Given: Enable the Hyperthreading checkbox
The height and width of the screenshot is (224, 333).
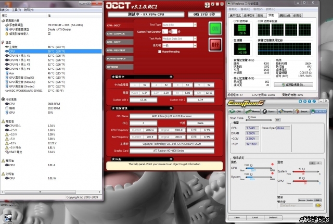Looking at the screenshot, I should coord(160,52).
